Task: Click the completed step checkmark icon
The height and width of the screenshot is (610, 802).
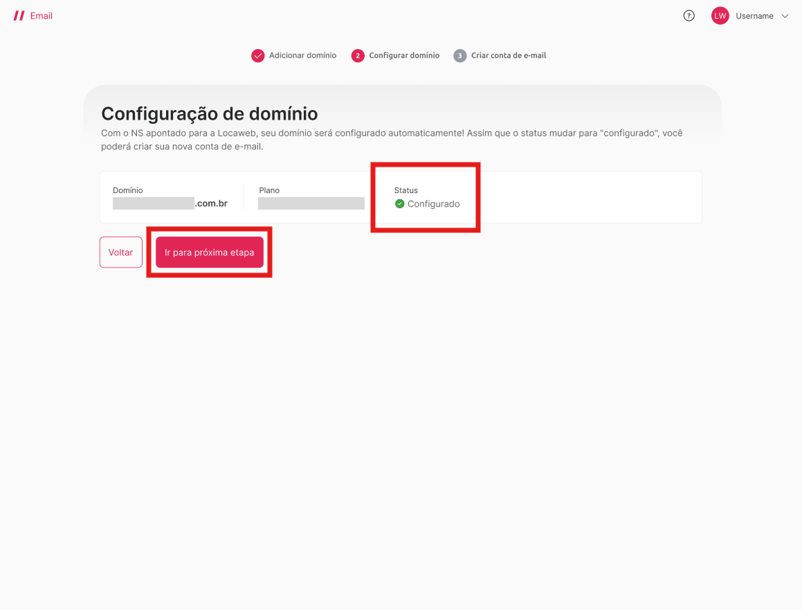Action: pyautogui.click(x=258, y=56)
